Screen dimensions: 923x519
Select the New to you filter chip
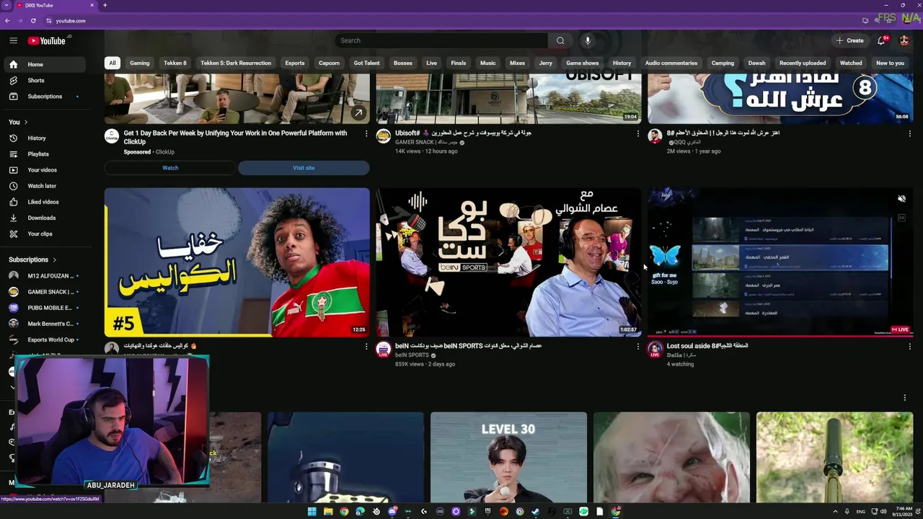[x=890, y=63]
